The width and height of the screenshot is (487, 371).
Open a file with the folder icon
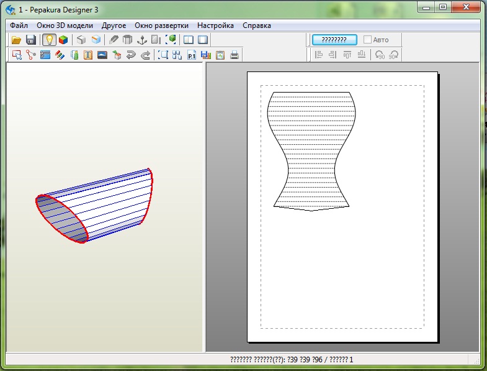click(16, 40)
